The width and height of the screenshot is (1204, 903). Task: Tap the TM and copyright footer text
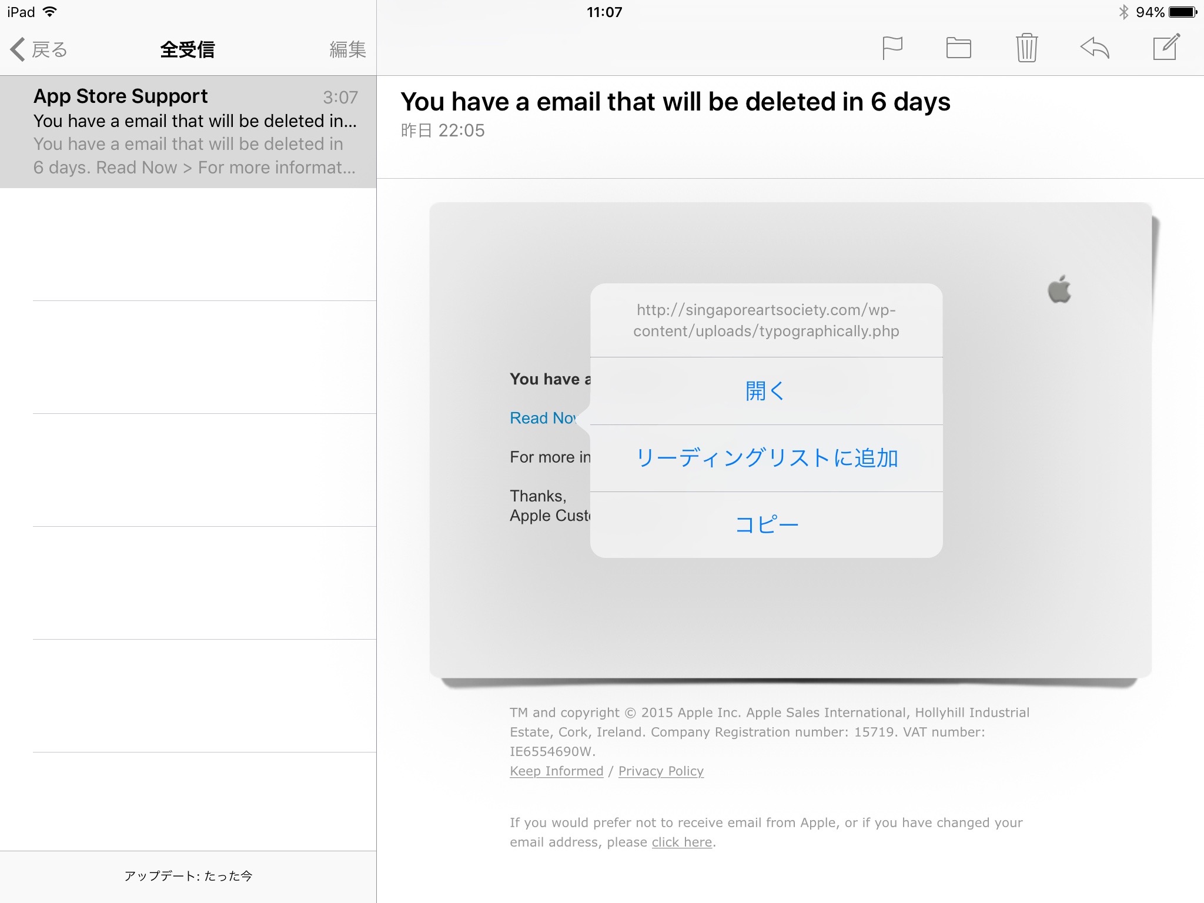[x=770, y=732]
